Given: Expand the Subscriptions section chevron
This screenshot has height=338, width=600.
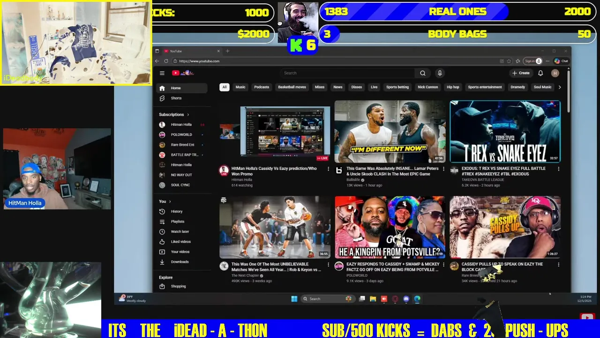Looking at the screenshot, I should coord(188,115).
